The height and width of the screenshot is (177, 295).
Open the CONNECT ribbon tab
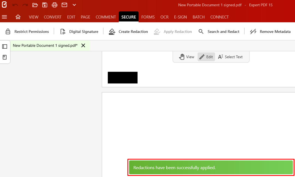(x=219, y=17)
